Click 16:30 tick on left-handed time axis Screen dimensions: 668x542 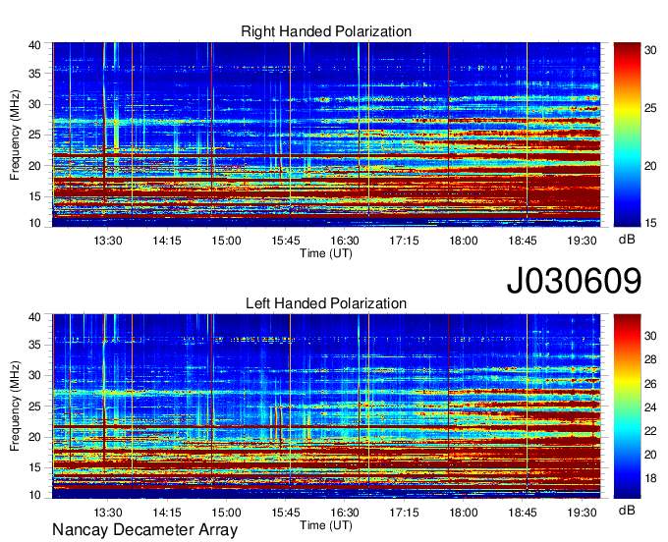[x=345, y=513]
